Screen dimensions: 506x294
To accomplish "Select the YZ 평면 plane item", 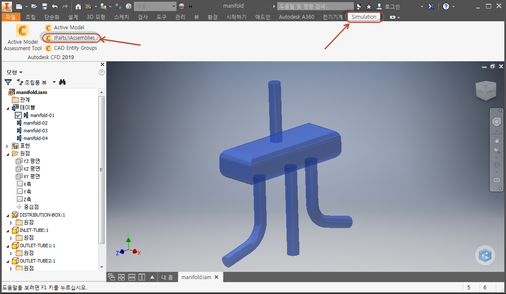I will (x=28, y=161).
